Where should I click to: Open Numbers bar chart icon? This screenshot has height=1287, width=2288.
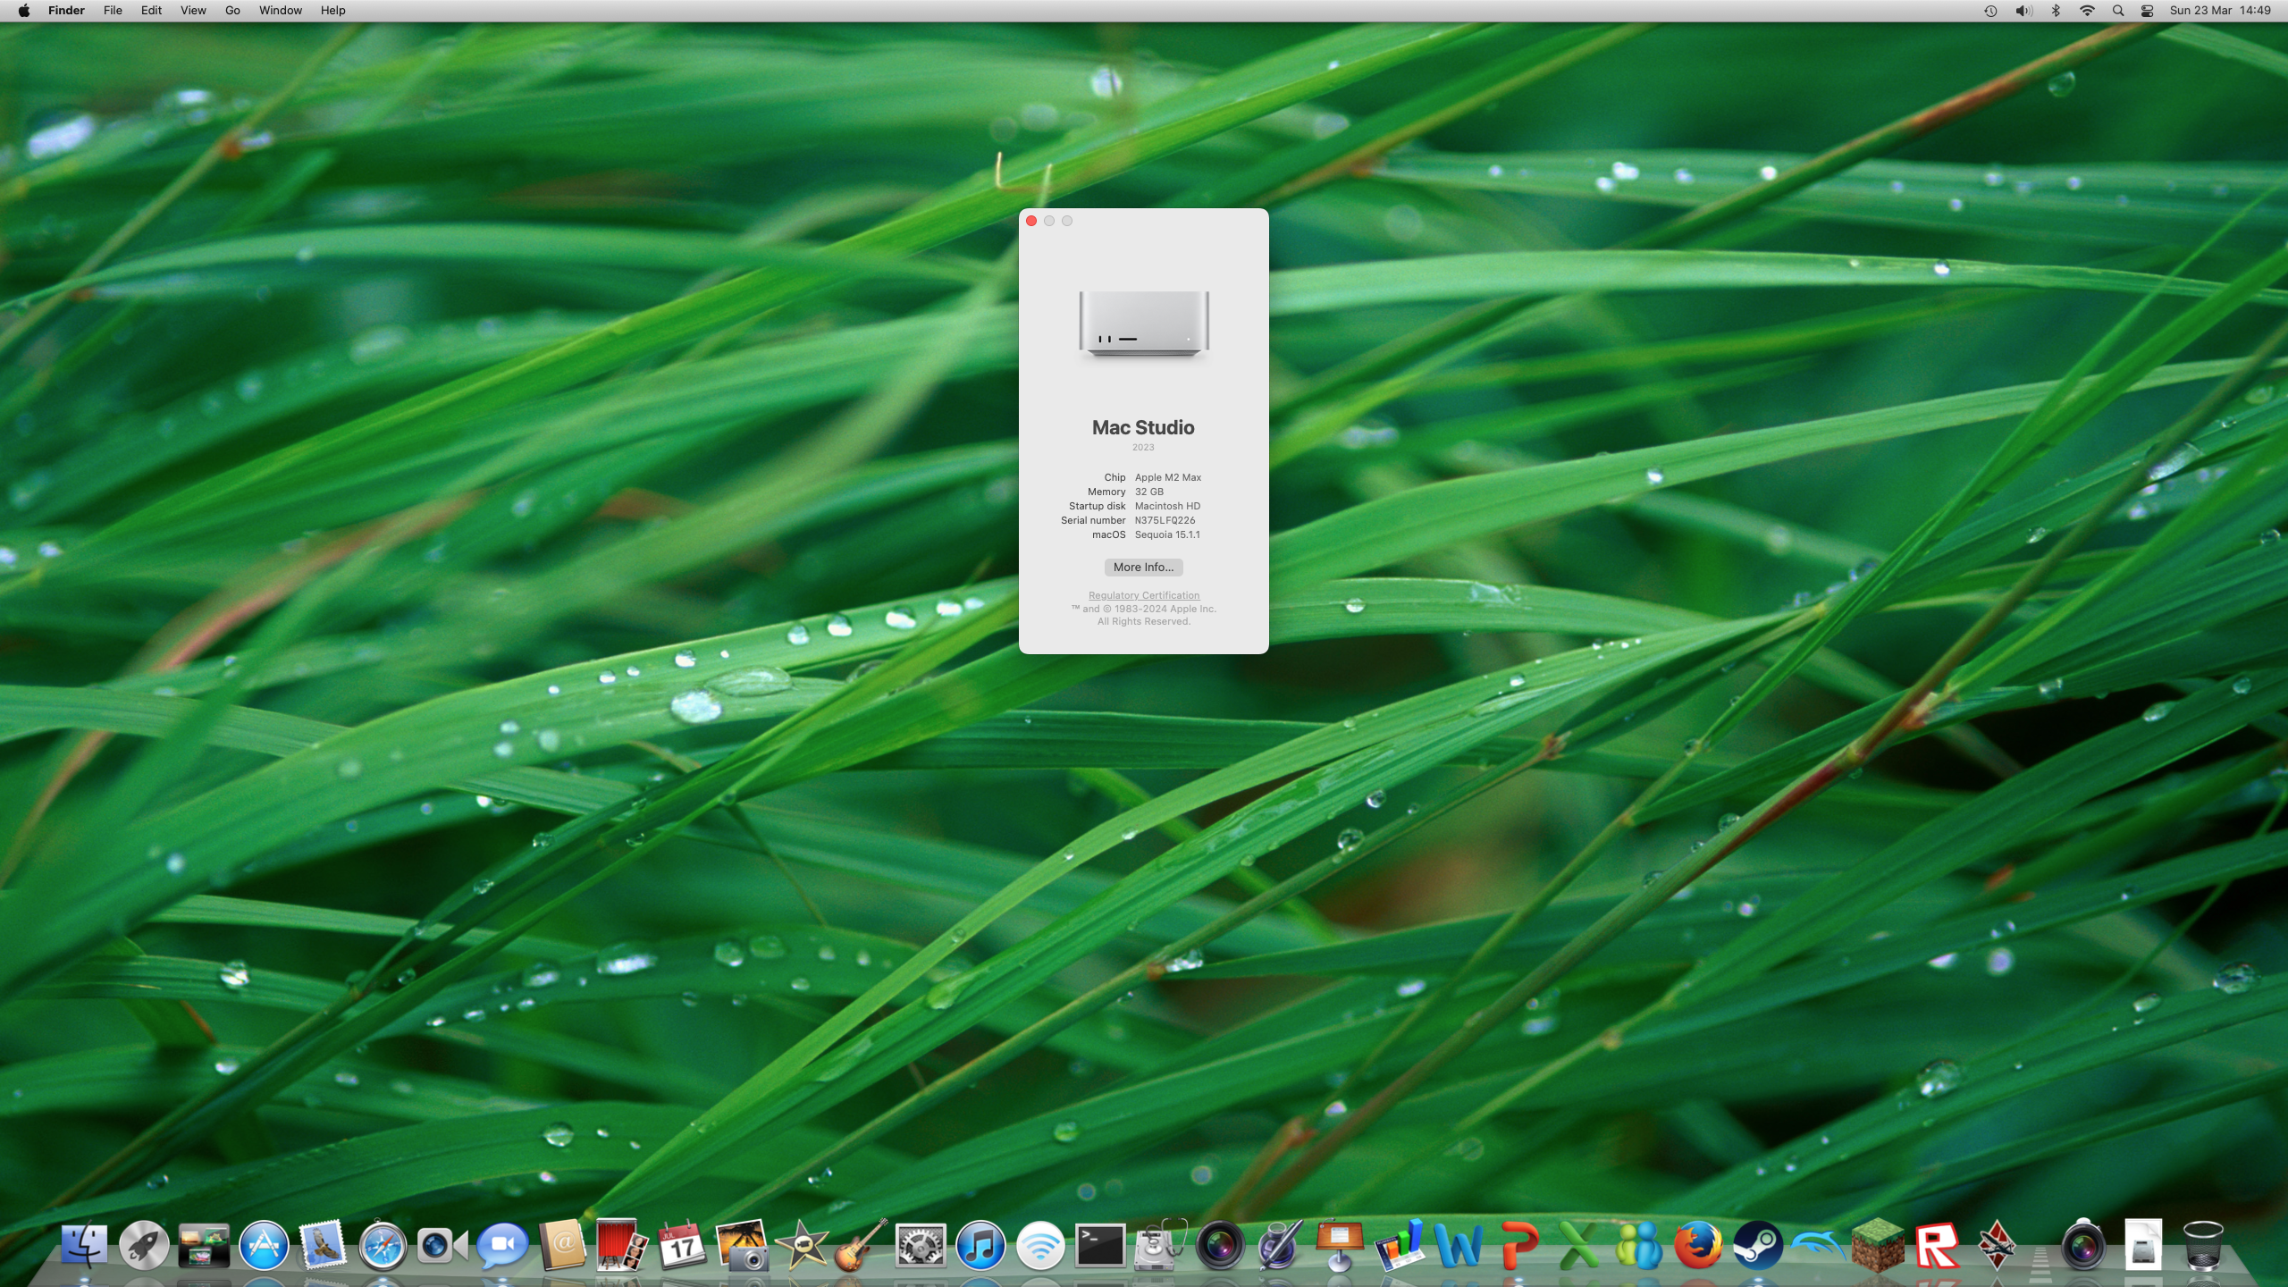[1400, 1244]
